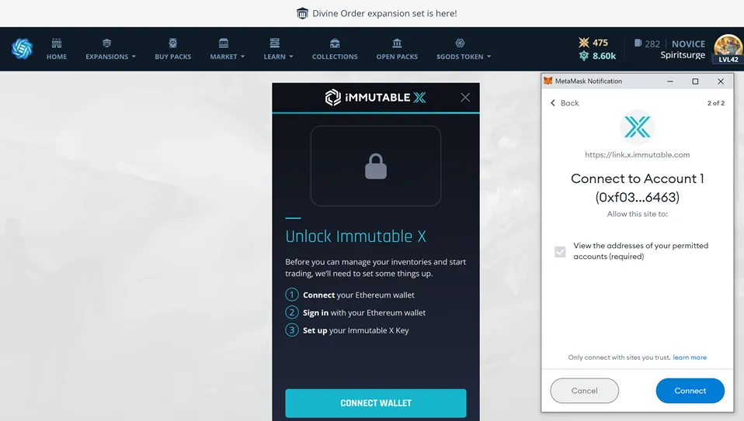Click the NOVICE rank label
This screenshot has height=421, width=744.
689,43
